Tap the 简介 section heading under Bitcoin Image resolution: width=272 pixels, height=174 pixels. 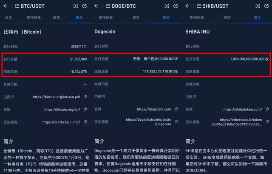point(8,141)
